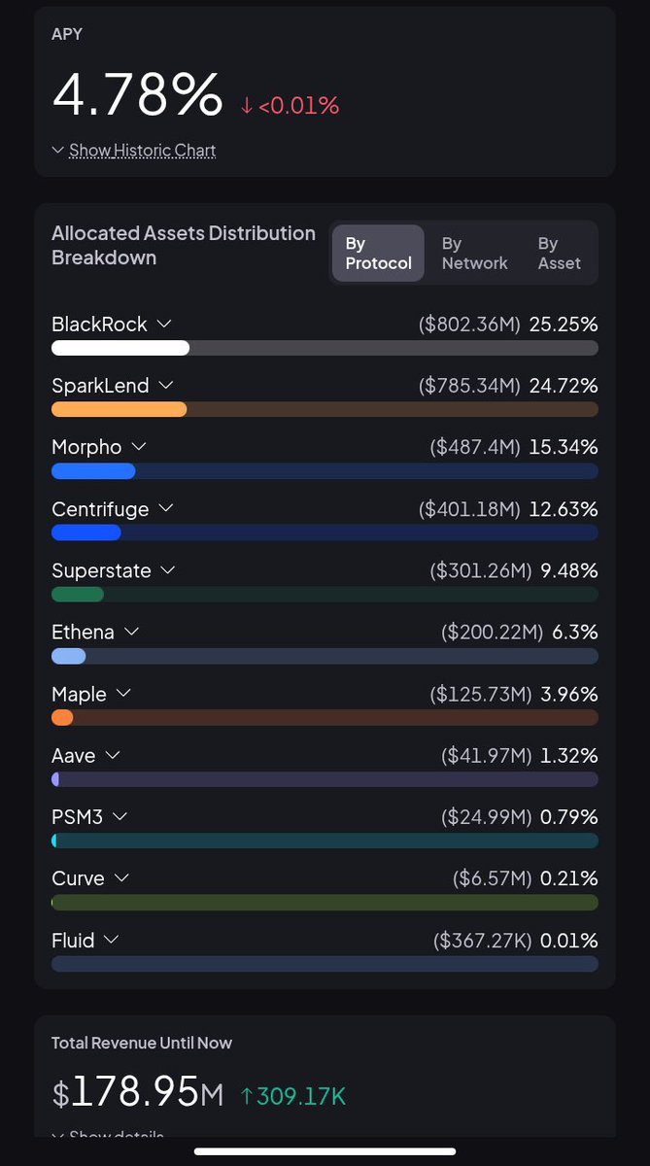Click the 24.72% SparkLend percentage
This screenshot has width=650, height=1166.
tap(564, 386)
